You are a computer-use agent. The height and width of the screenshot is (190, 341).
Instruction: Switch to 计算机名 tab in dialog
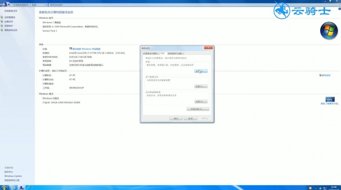coord(147,54)
